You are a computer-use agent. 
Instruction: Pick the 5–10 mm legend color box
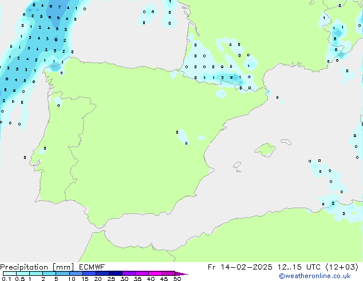(x=62, y=274)
